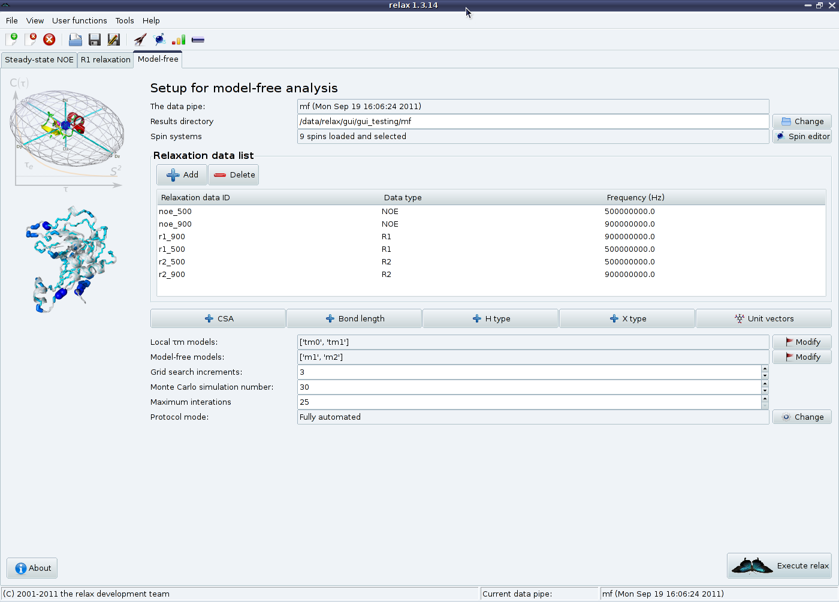Switch to the Steady-state NOE tab
The width and height of the screenshot is (839, 602).
39,60
